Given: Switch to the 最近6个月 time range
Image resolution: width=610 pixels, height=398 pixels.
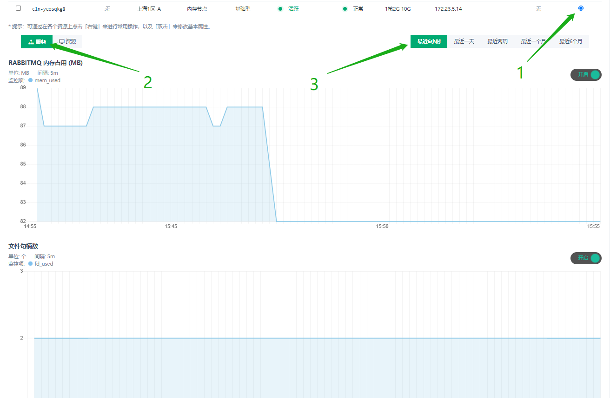Looking at the screenshot, I should click(570, 41).
